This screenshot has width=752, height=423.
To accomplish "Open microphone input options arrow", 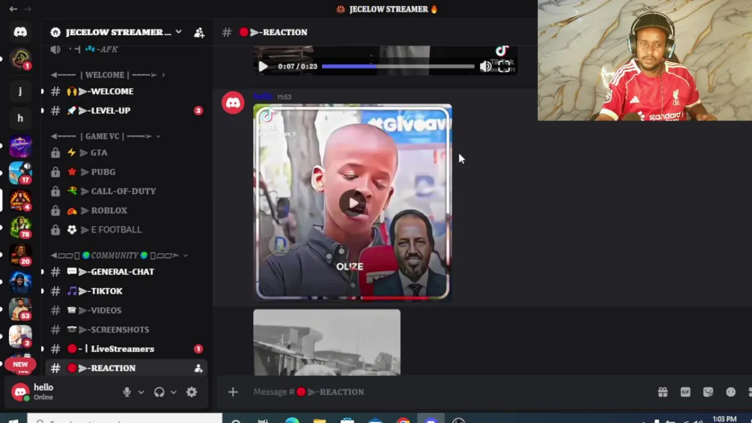I will (141, 392).
